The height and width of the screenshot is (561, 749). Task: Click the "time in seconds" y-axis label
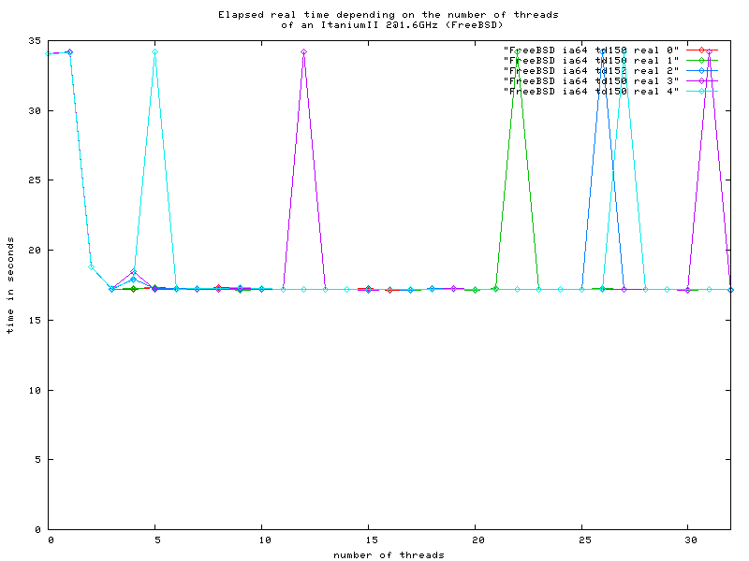(9, 285)
